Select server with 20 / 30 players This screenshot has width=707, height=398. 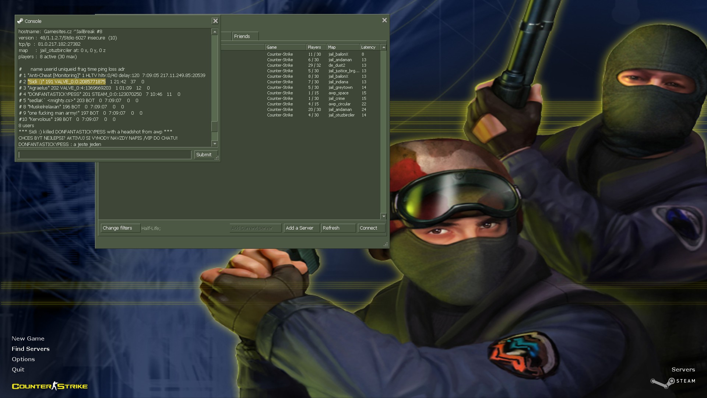pos(300,109)
